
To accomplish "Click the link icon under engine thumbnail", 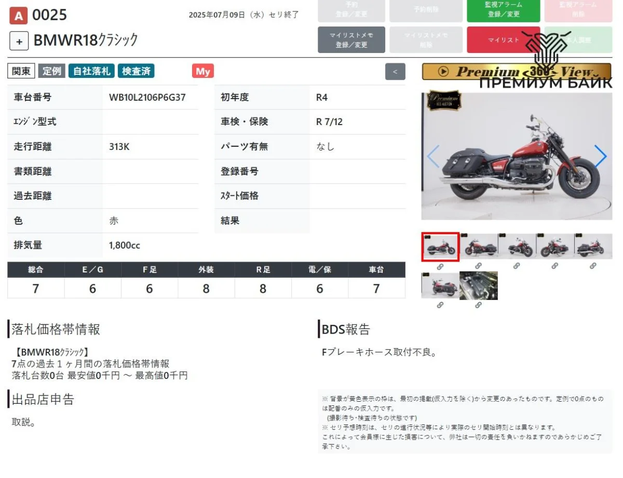I will [478, 305].
